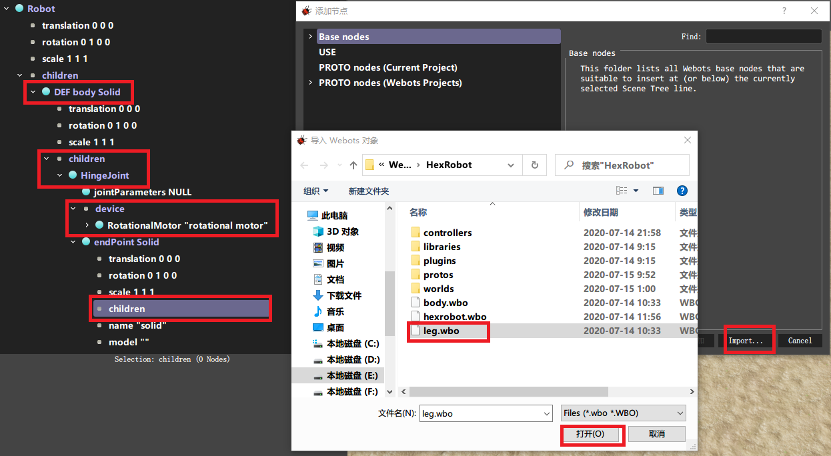This screenshot has height=456, width=831.
Task: Click the refresh icon beside the address bar
Action: [534, 165]
